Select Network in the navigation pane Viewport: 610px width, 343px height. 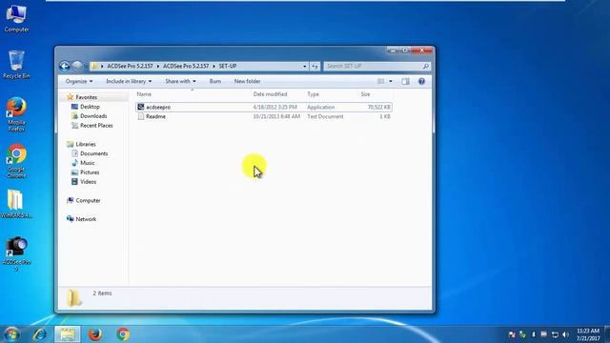86,219
